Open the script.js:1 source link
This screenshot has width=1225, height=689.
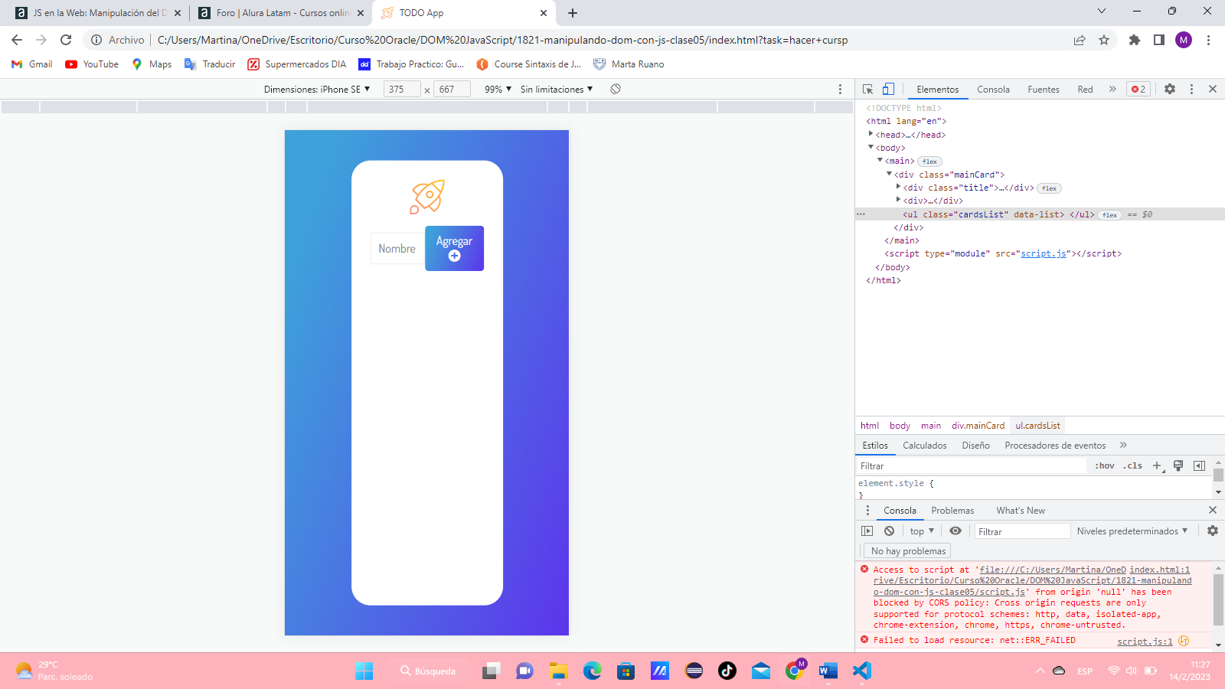pyautogui.click(x=1145, y=642)
